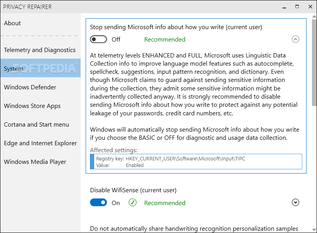Select the System sidebar item
The height and width of the screenshot is (233, 317).
pos(40,68)
